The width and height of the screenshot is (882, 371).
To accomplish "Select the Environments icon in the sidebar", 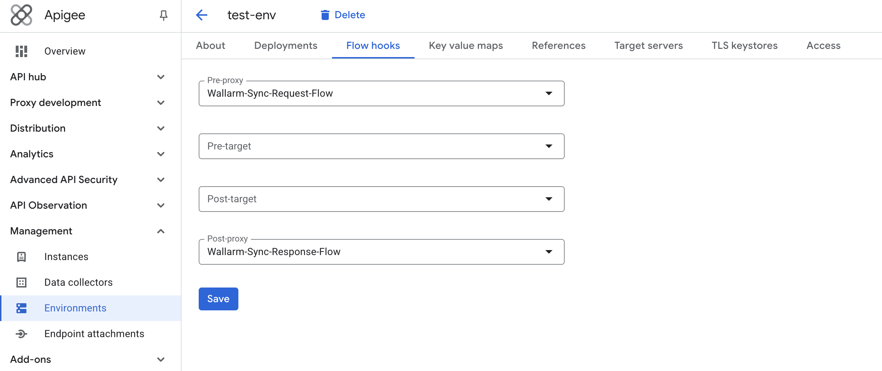I will pos(22,308).
